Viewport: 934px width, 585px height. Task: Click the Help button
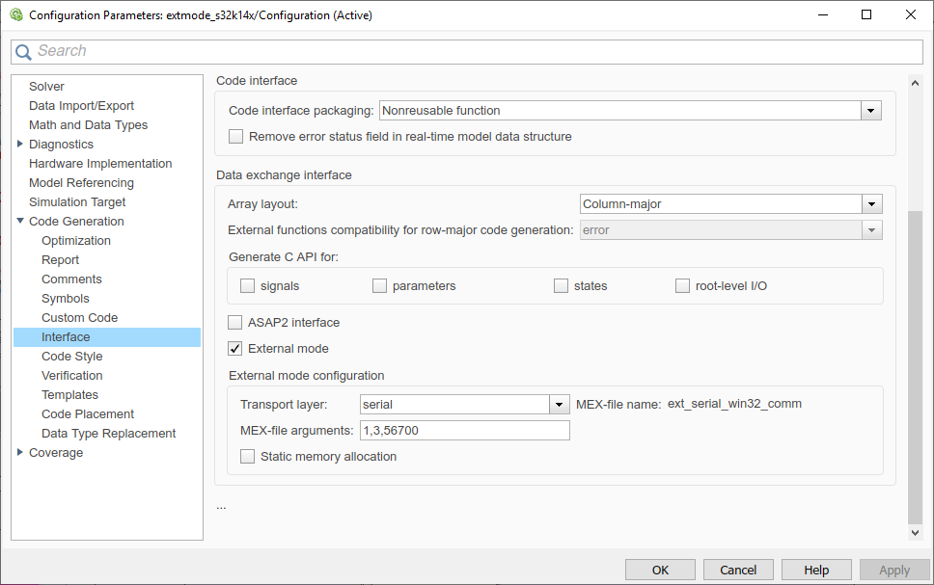point(816,570)
